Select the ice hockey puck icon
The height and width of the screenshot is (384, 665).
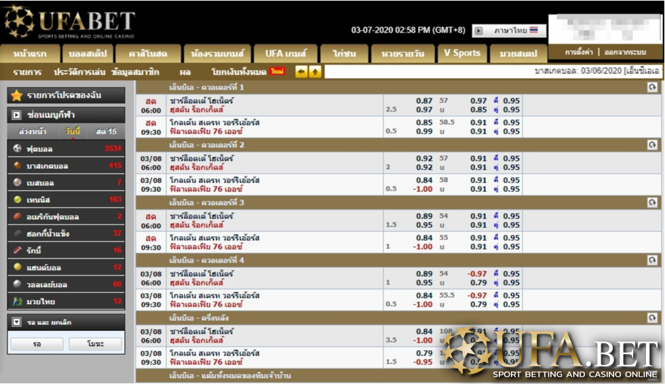tap(18, 233)
